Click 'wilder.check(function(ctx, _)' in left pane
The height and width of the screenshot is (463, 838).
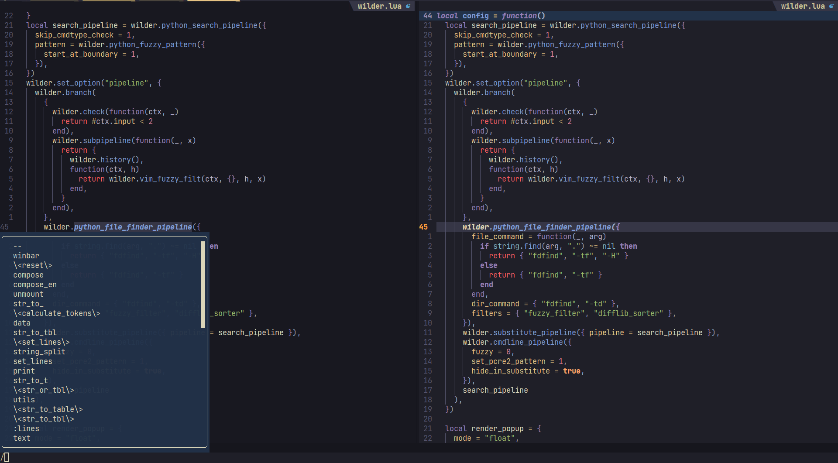point(116,112)
